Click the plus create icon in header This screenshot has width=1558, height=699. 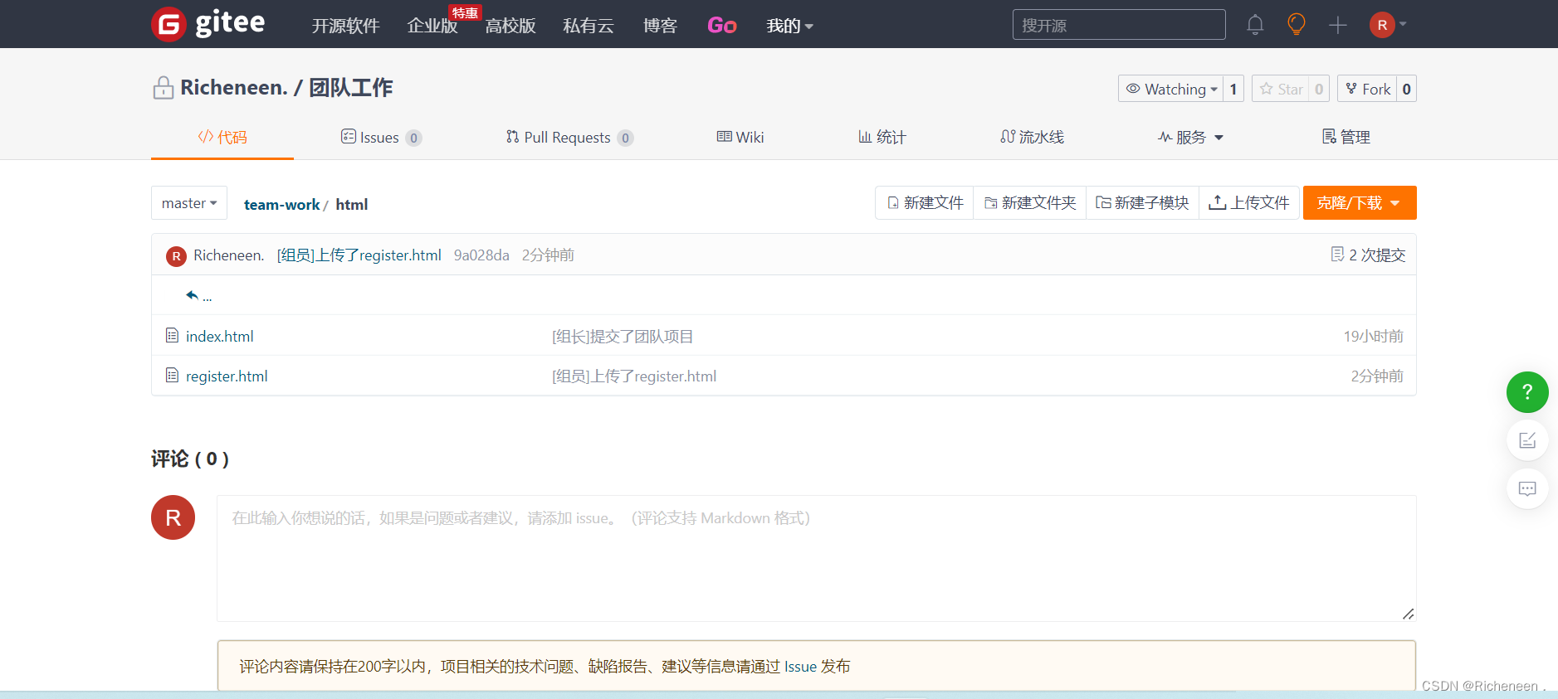1337,25
